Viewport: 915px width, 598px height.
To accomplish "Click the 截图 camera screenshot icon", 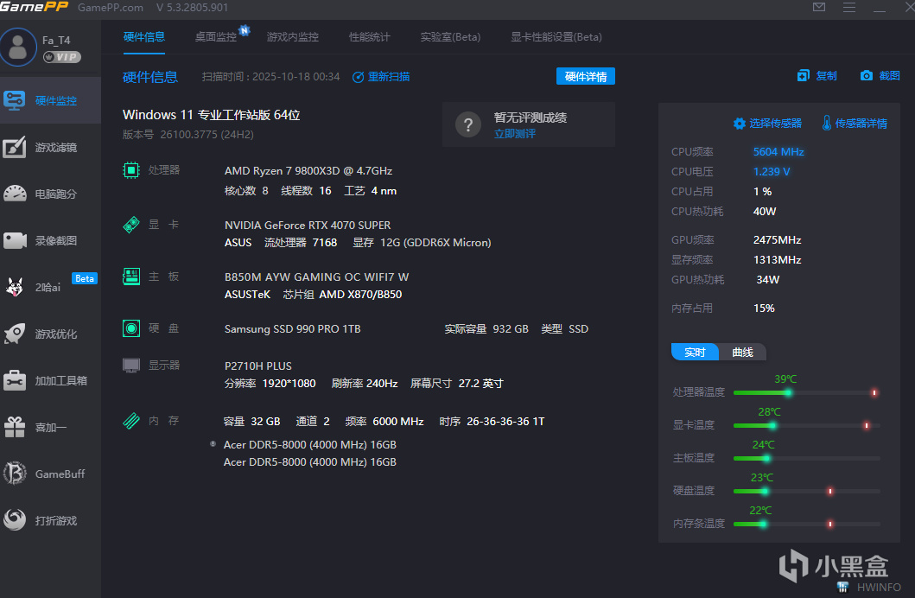I will 867,76.
